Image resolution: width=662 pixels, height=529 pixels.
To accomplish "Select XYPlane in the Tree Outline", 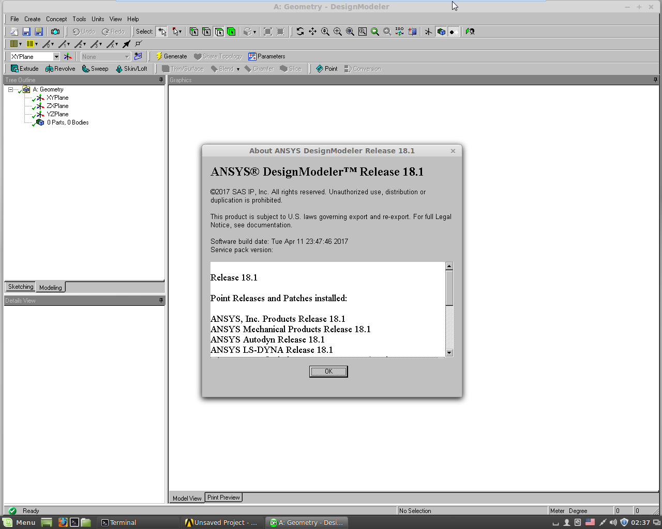I will (x=57, y=98).
